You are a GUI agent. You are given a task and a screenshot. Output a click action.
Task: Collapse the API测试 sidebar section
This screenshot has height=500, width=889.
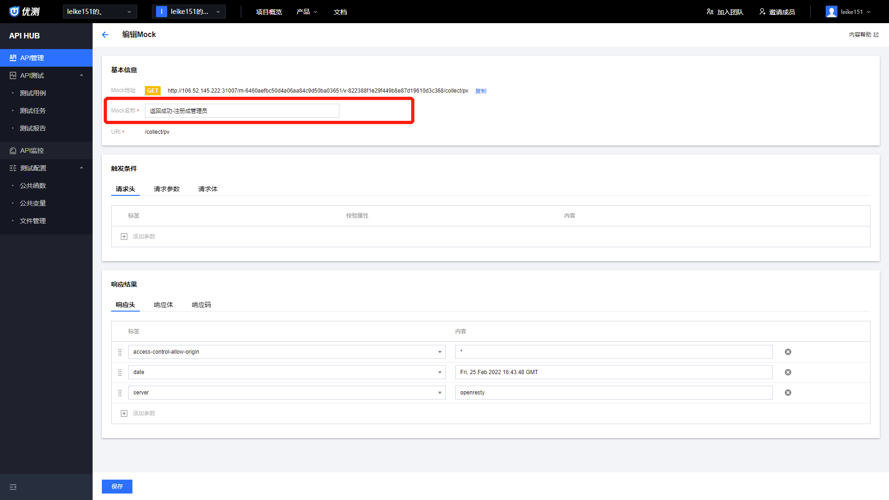(81, 75)
